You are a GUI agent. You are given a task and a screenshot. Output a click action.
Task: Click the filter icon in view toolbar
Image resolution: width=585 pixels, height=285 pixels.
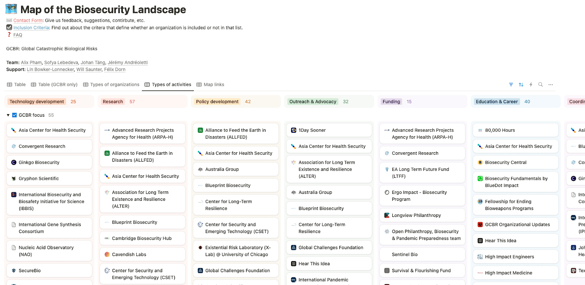click(x=511, y=85)
